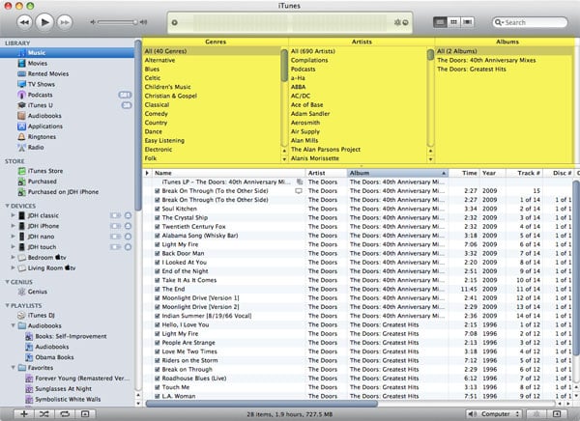
Task: Uncheck Touch Me track checkbox
Action: click(x=158, y=387)
